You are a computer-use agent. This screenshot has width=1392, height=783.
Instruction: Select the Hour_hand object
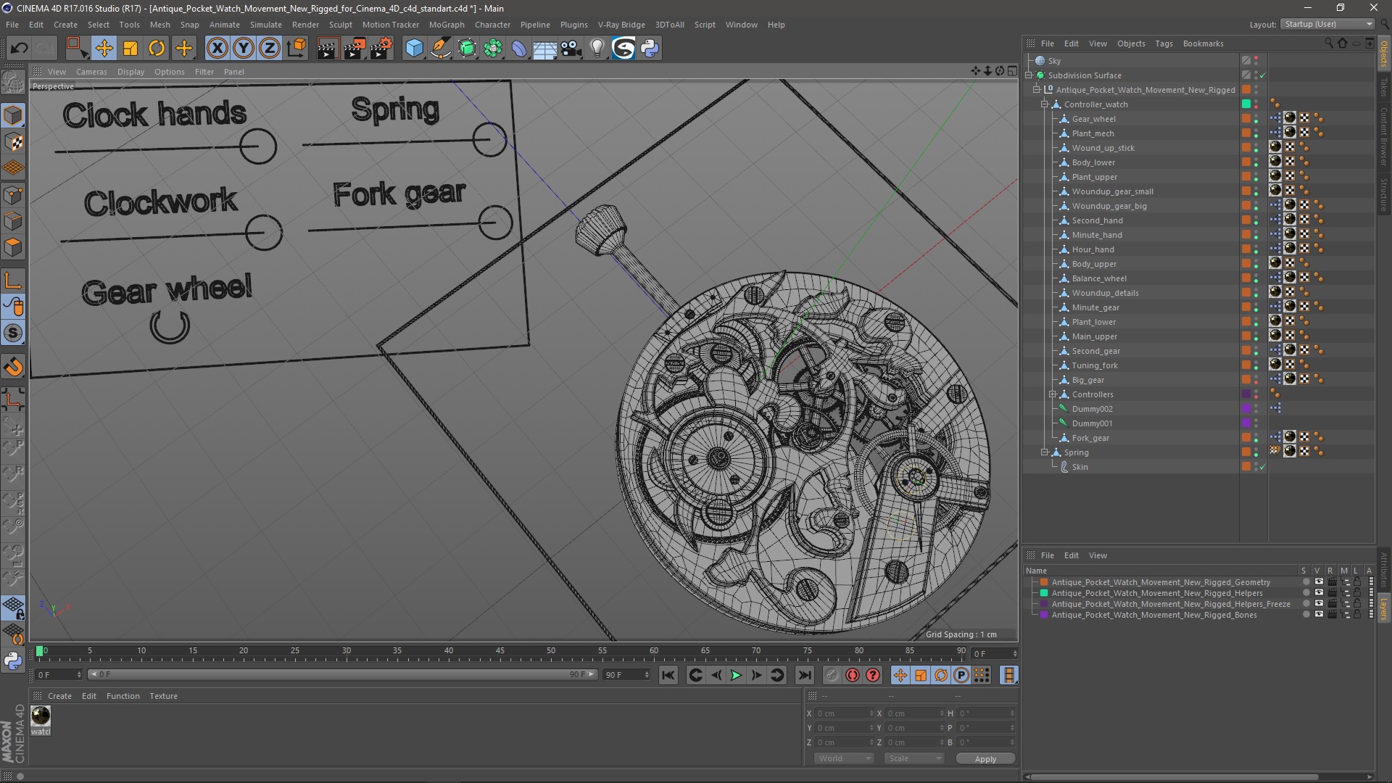click(1093, 249)
